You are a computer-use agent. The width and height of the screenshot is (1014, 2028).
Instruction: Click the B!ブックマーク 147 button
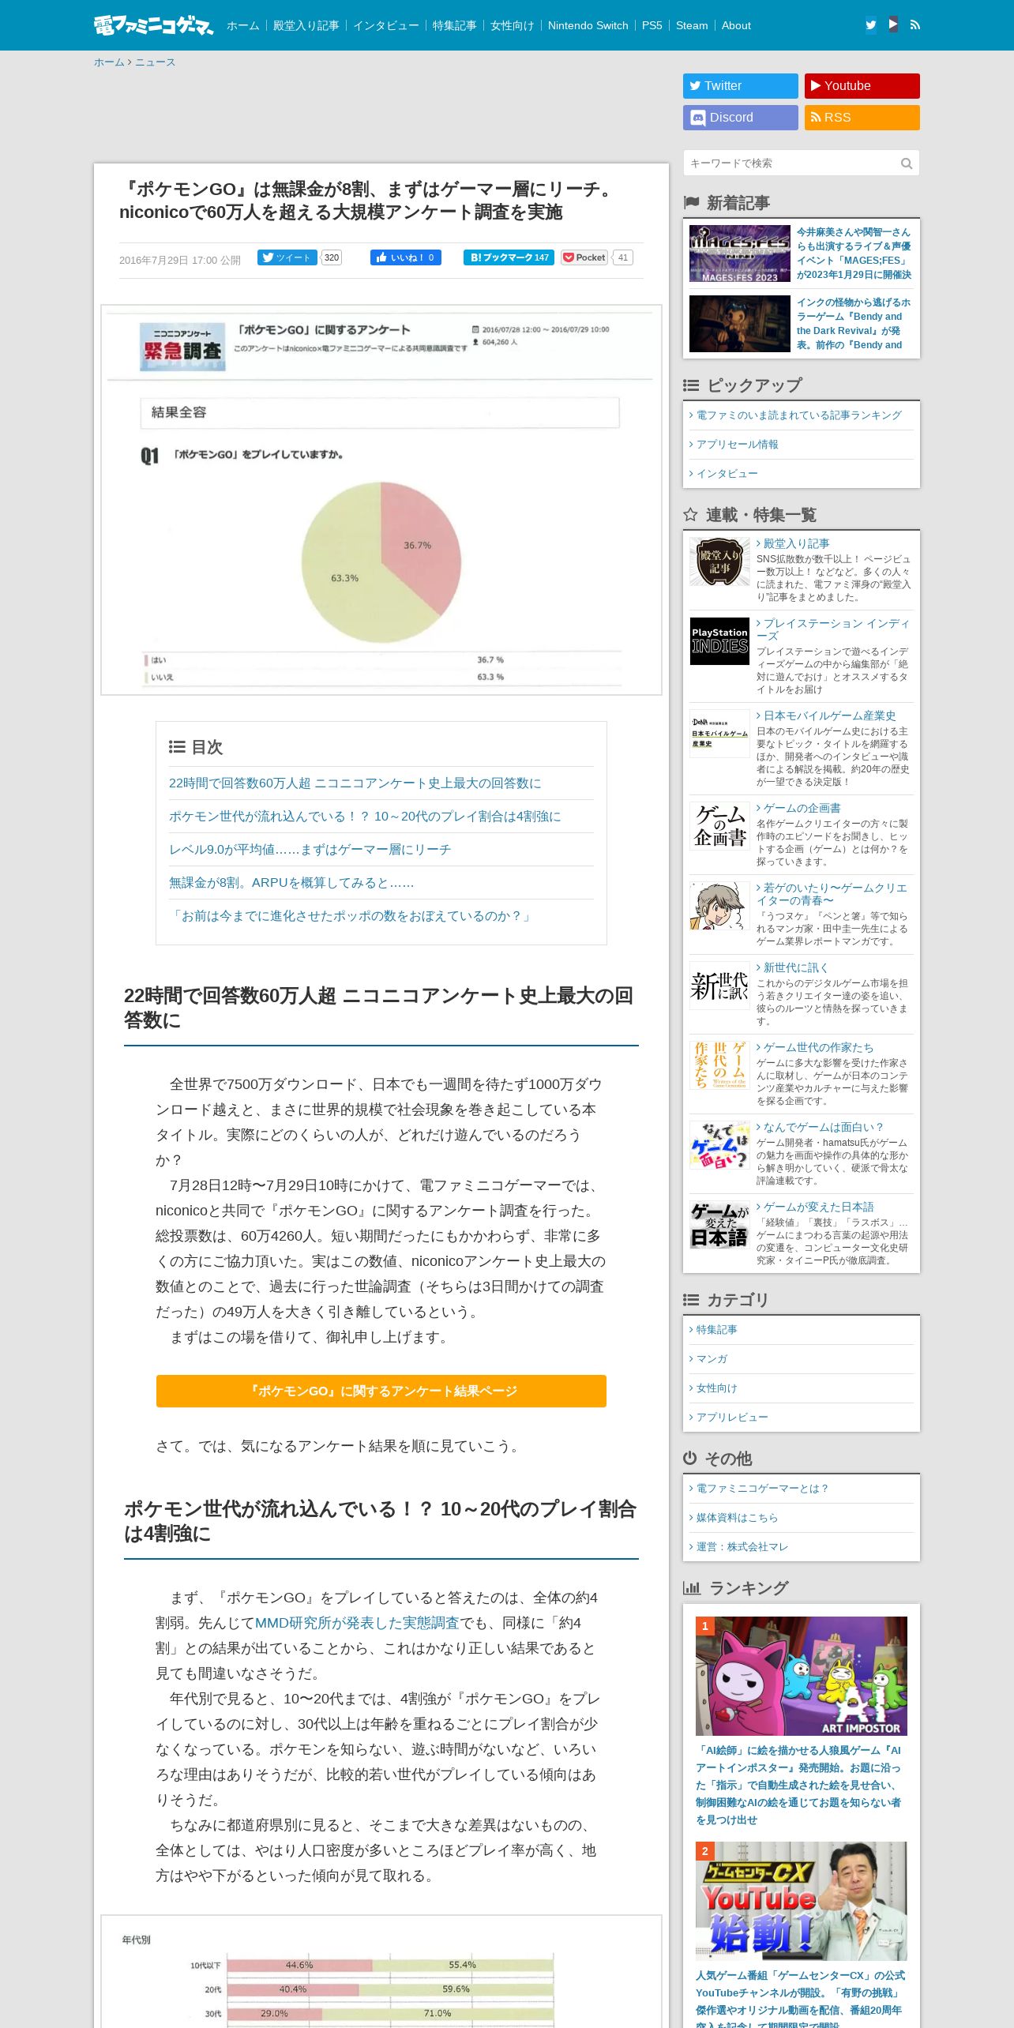pyautogui.click(x=509, y=257)
